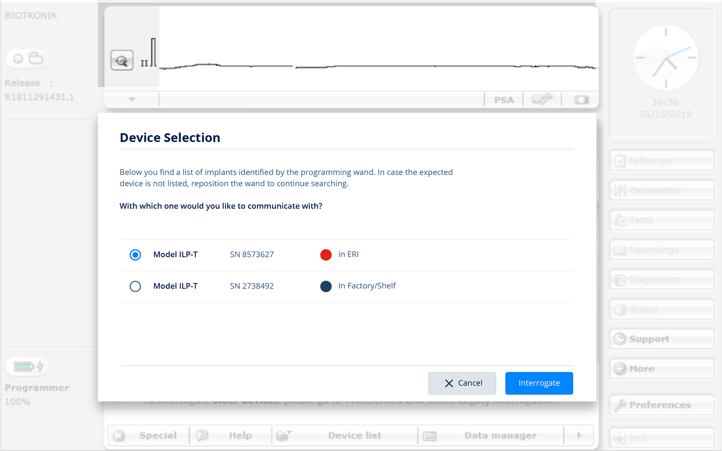Select Model ILP-T SN 2738492 radio button
The width and height of the screenshot is (722, 451).
tap(135, 286)
